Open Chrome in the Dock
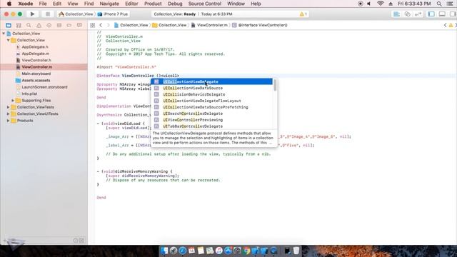 pos(246,251)
